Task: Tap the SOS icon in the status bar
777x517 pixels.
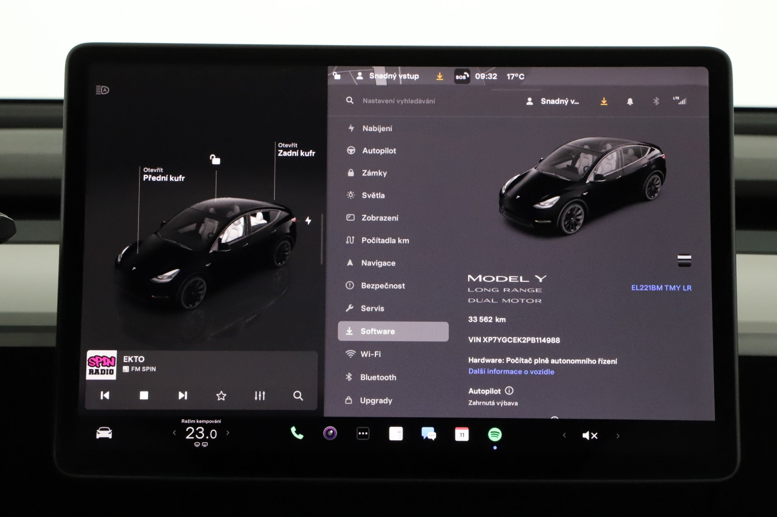Action: click(461, 76)
